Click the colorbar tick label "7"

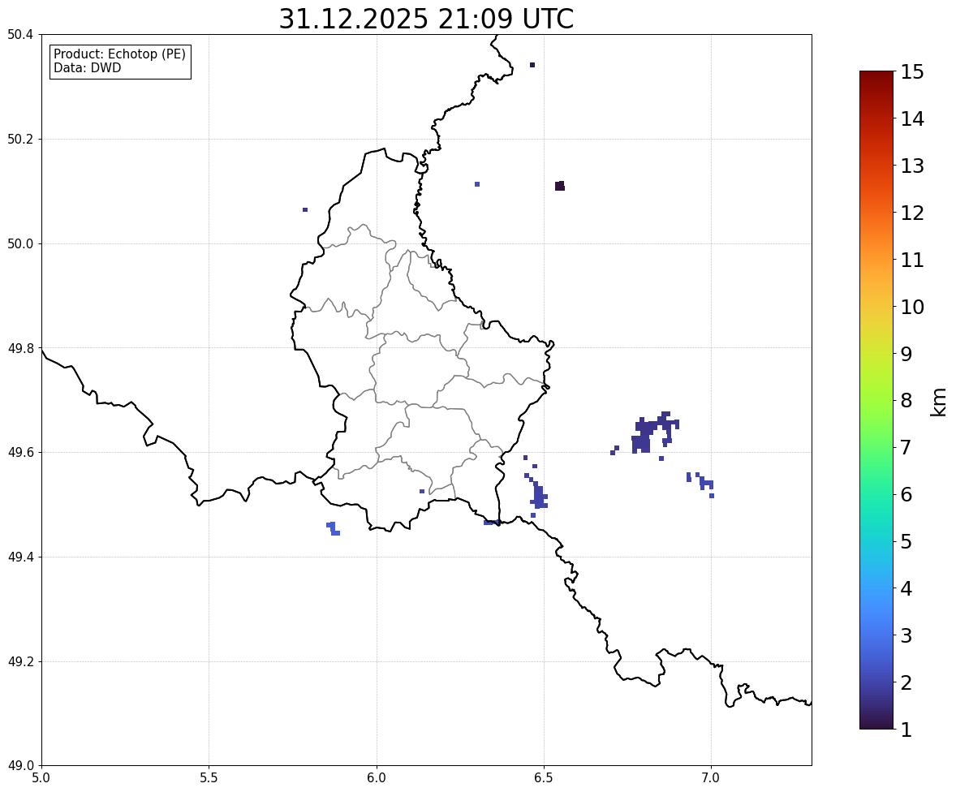906,447
